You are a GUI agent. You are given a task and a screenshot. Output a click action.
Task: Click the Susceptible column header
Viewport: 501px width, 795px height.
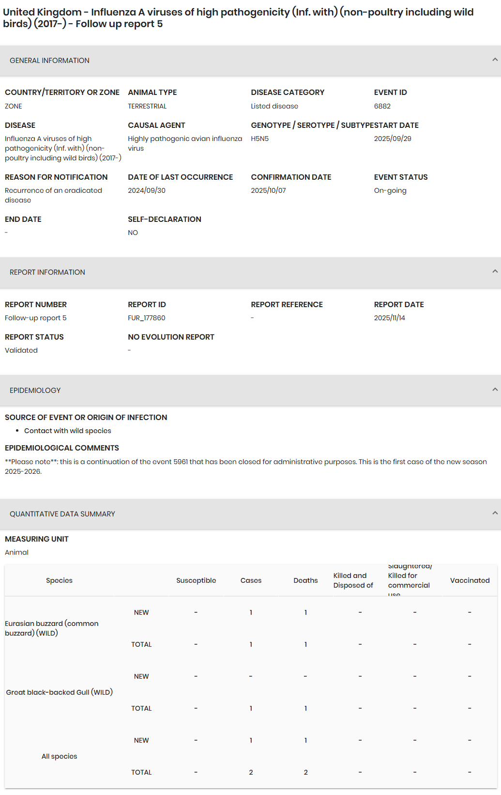pos(196,580)
